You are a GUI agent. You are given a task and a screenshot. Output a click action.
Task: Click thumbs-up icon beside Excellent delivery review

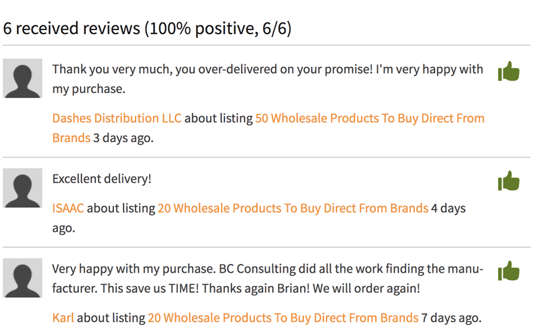(x=509, y=181)
